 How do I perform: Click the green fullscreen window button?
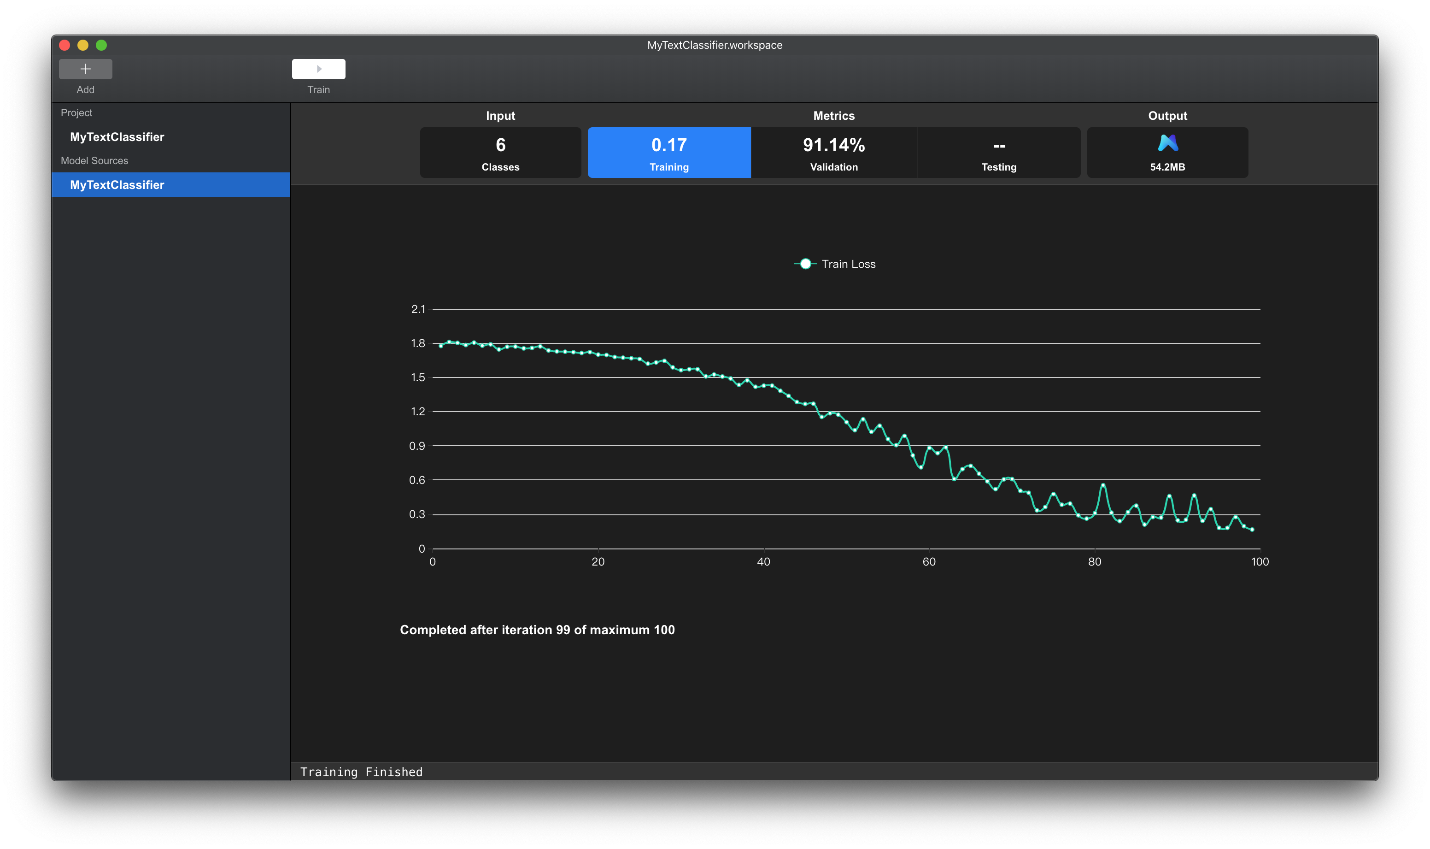(101, 45)
